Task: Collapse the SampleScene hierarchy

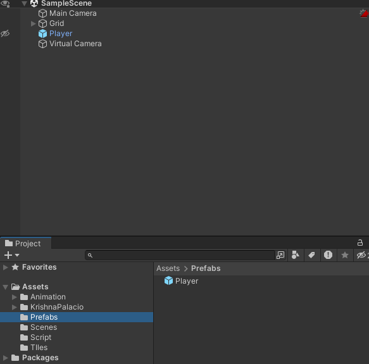Action: click(x=24, y=4)
